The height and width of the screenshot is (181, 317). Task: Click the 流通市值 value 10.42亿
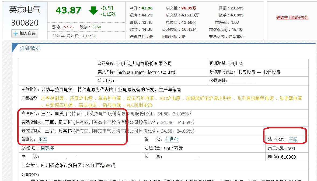point(189,30)
